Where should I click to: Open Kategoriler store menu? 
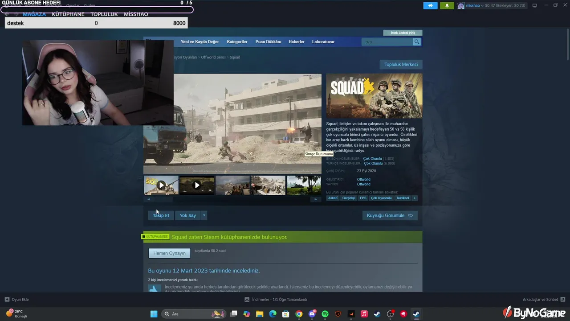(x=237, y=42)
